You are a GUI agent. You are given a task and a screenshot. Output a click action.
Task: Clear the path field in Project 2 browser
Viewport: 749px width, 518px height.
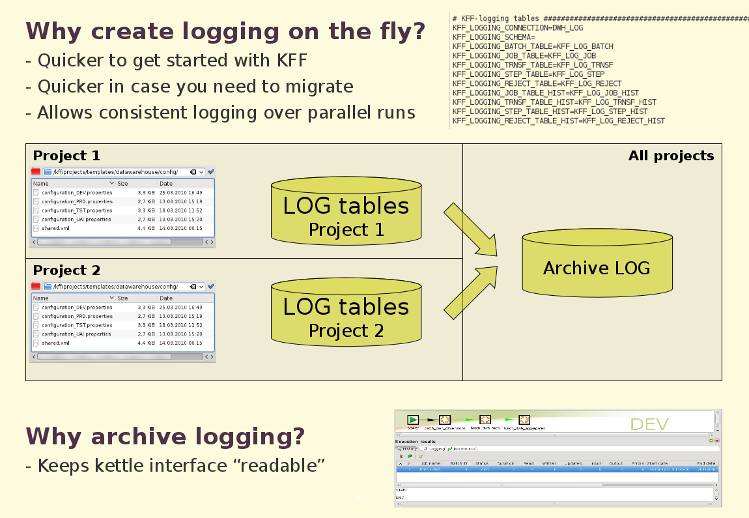click(x=193, y=287)
